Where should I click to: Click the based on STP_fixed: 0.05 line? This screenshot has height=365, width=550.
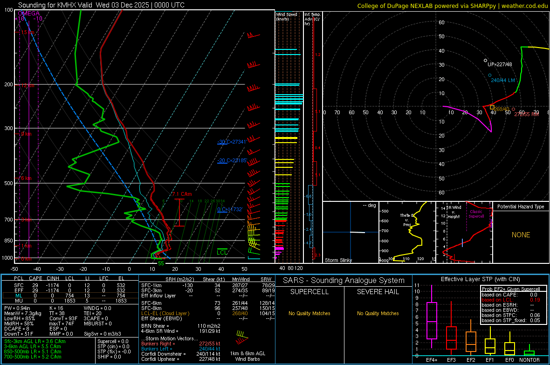(511, 320)
